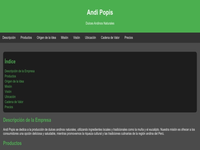The image size is (200, 150).
Task: Open the Ubicación link in the Índice
Action: pos(10,97)
